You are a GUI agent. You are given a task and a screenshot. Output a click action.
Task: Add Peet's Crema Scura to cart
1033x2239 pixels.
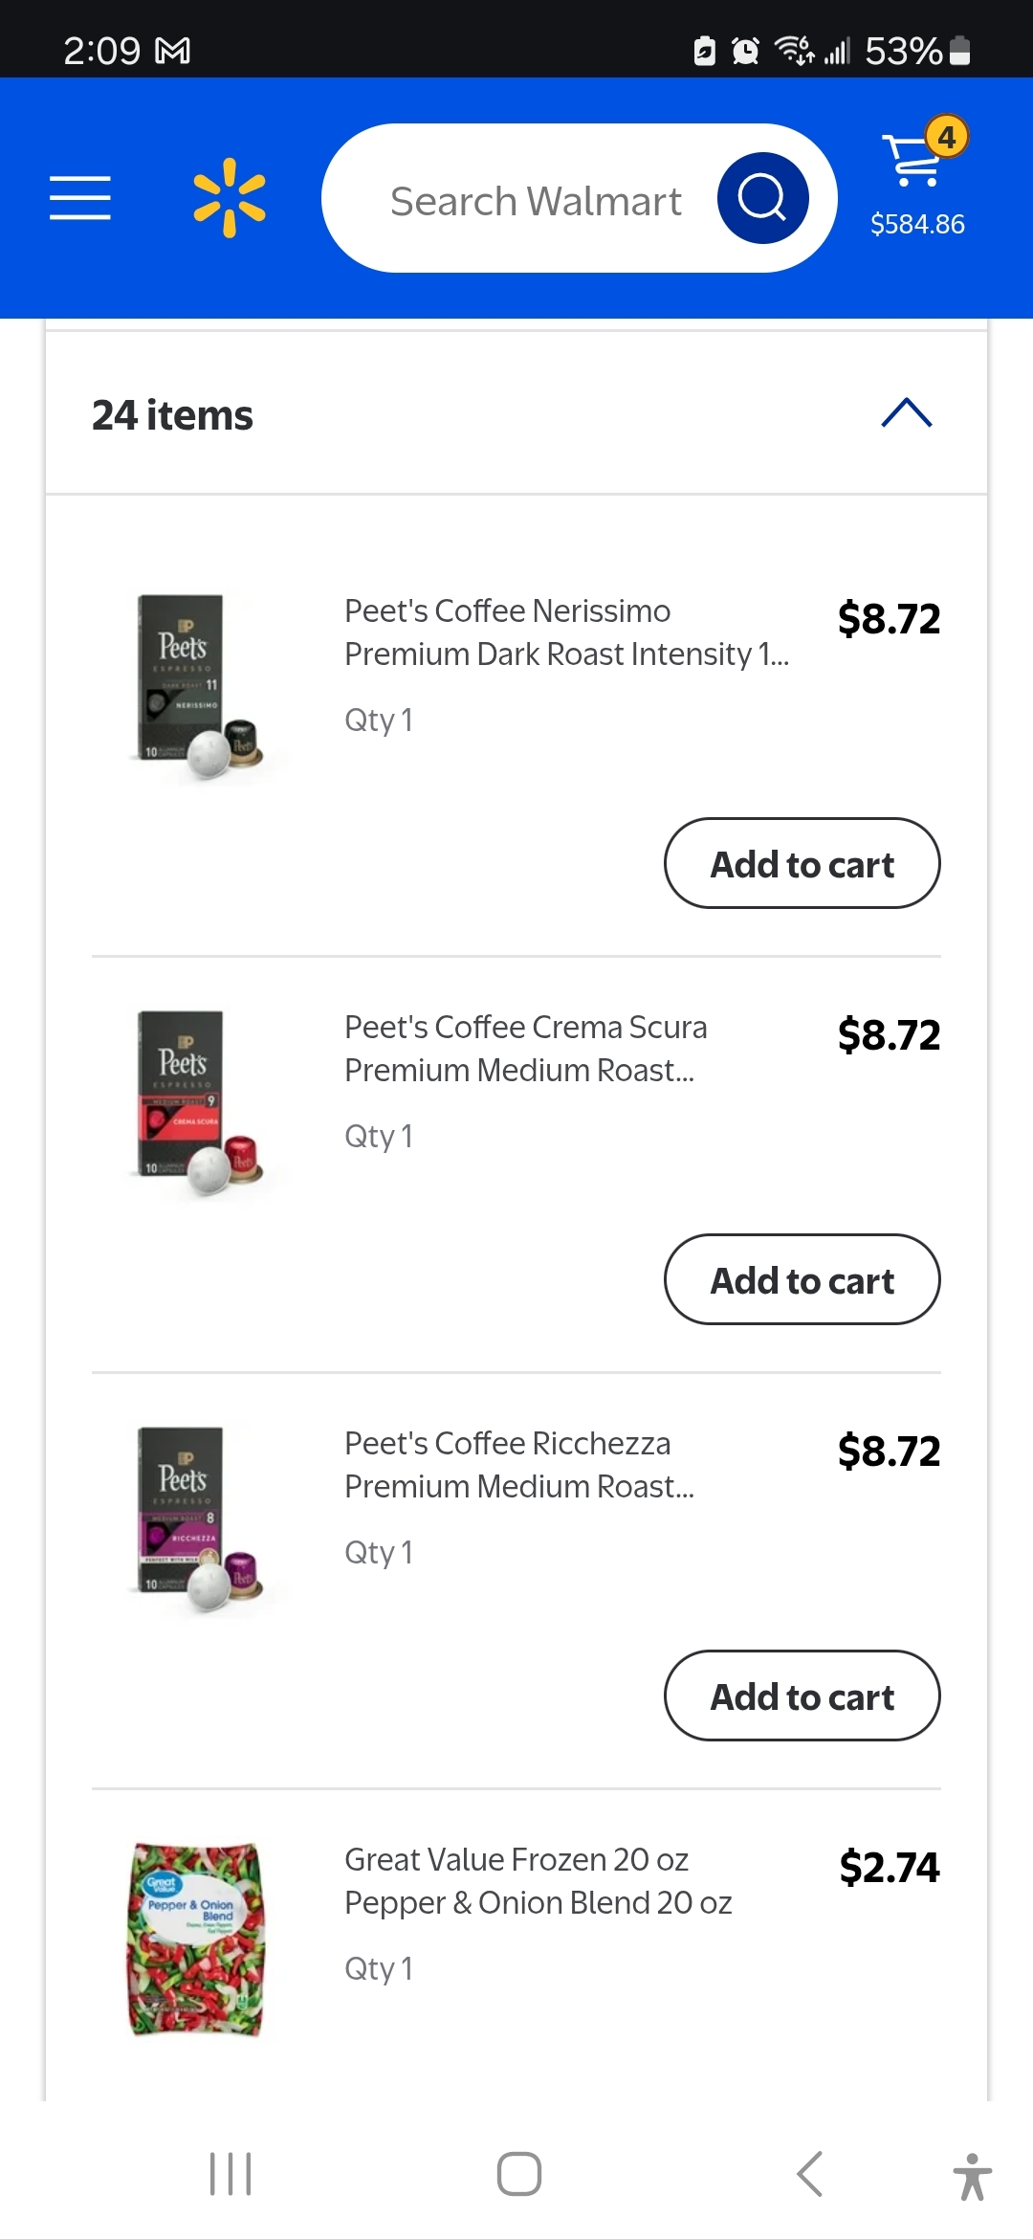tap(802, 1280)
